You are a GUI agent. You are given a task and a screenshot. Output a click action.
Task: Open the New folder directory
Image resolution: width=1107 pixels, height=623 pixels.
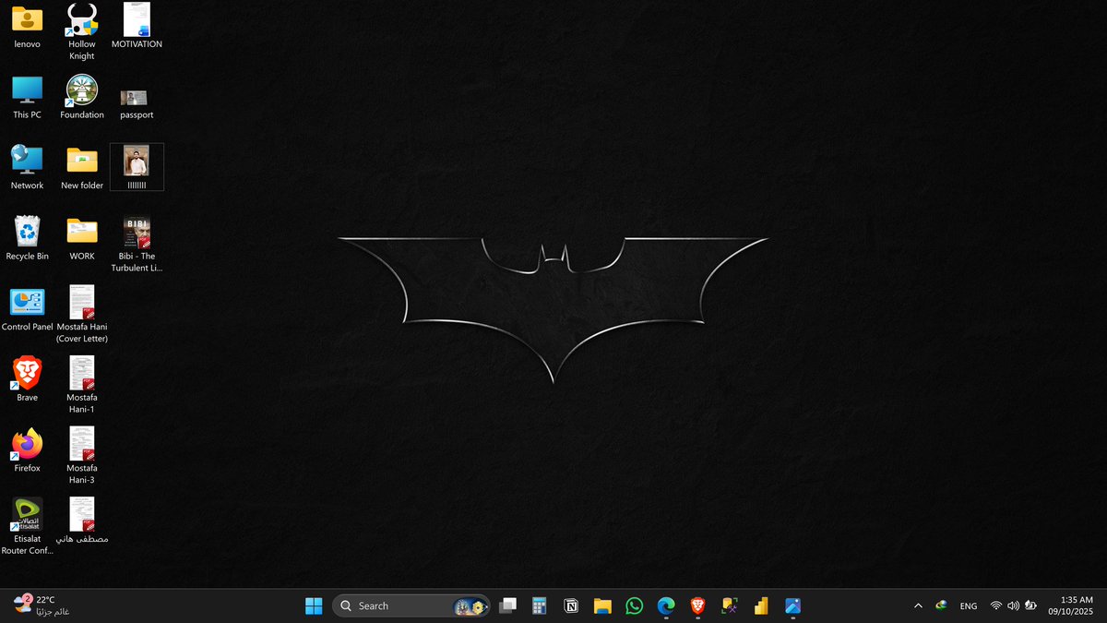click(x=82, y=167)
